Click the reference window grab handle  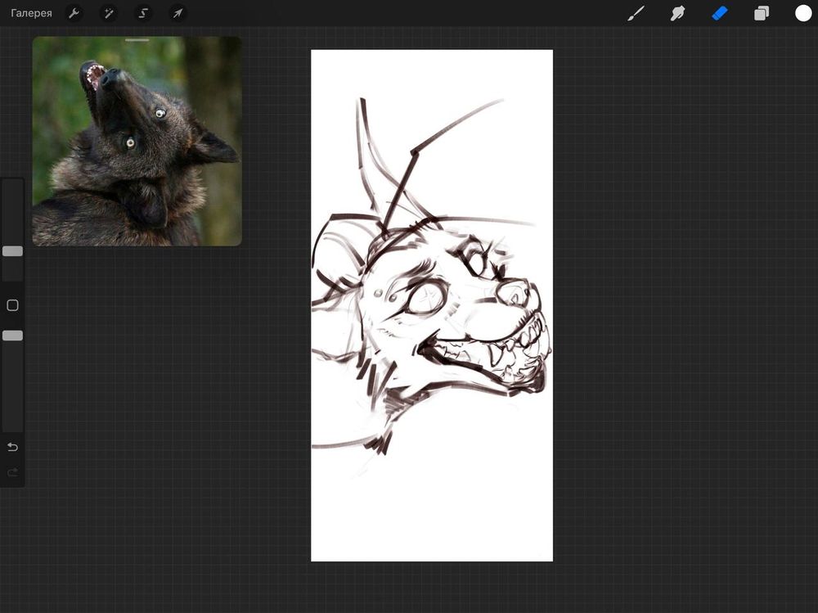click(x=137, y=39)
